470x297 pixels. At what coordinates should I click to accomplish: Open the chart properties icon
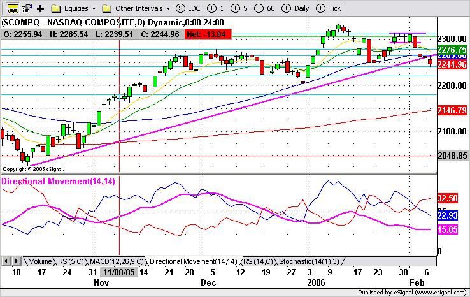pyautogui.click(x=27, y=8)
